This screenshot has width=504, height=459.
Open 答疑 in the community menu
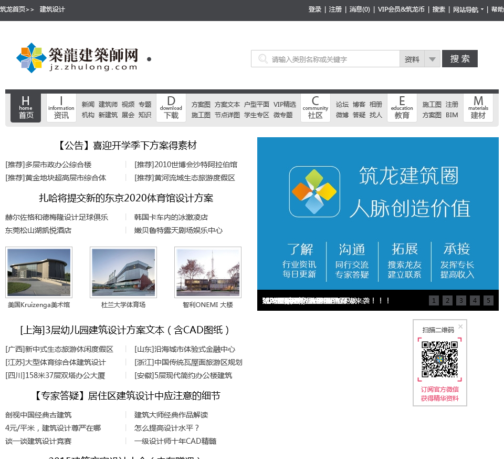pos(359,115)
